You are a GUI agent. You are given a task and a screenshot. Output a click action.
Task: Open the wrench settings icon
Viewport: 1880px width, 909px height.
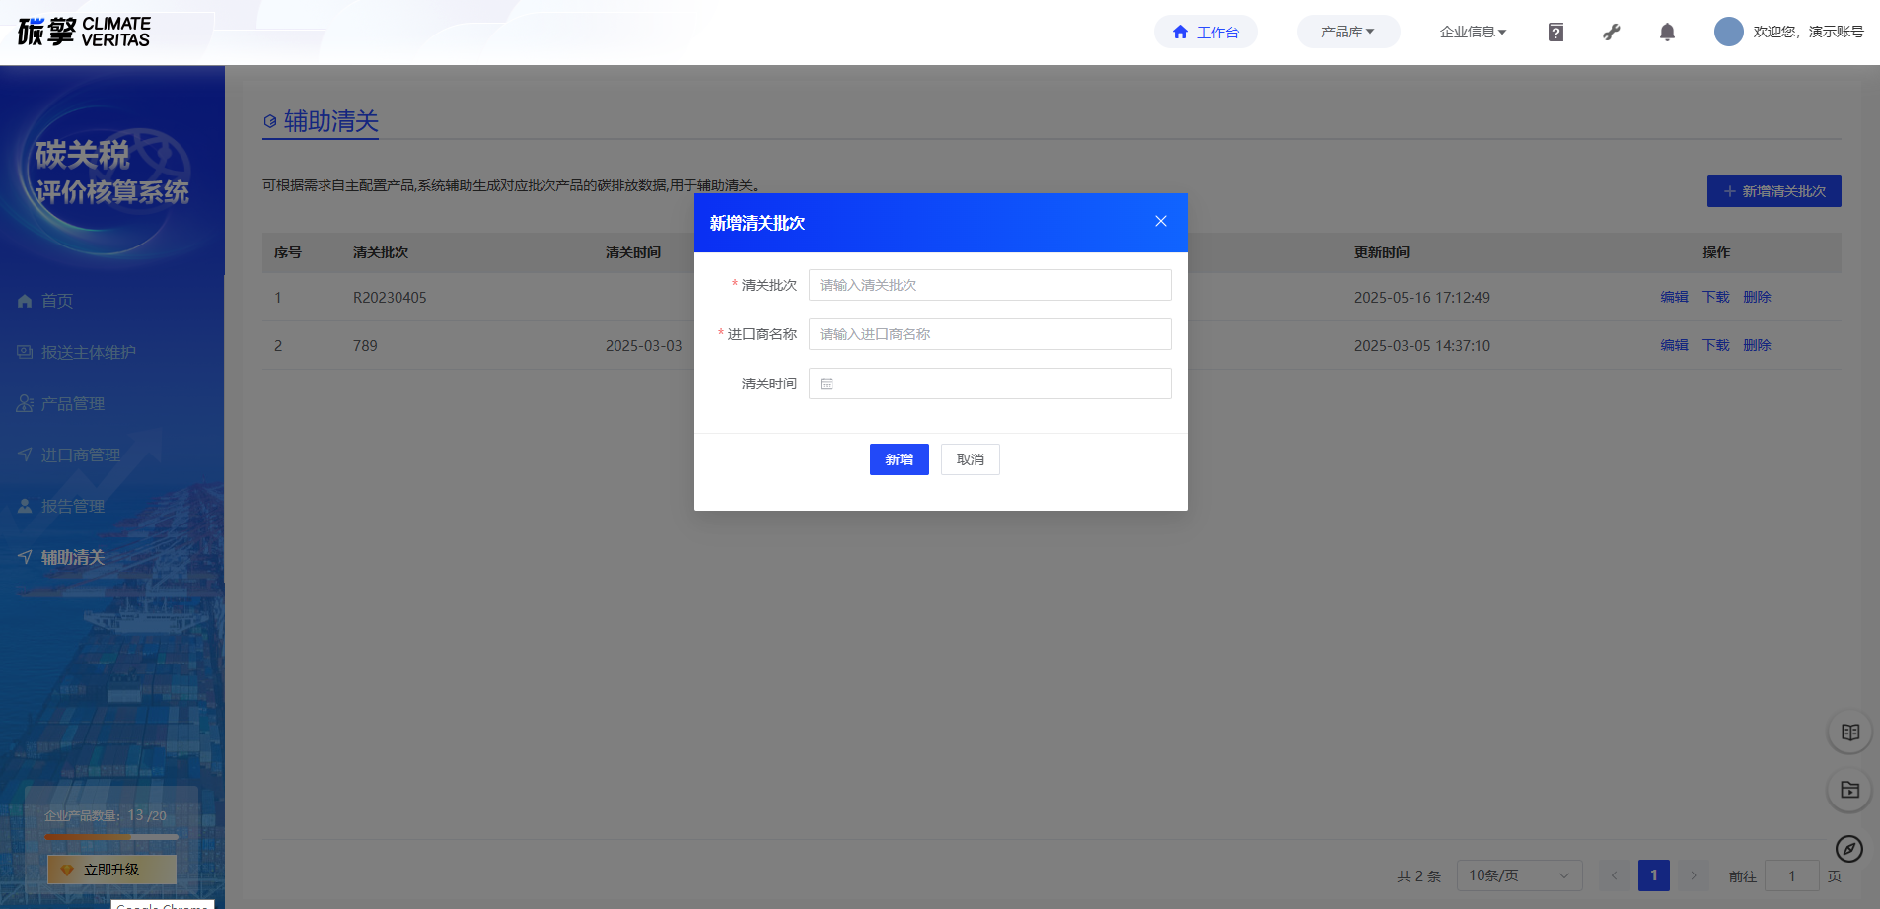point(1611,33)
